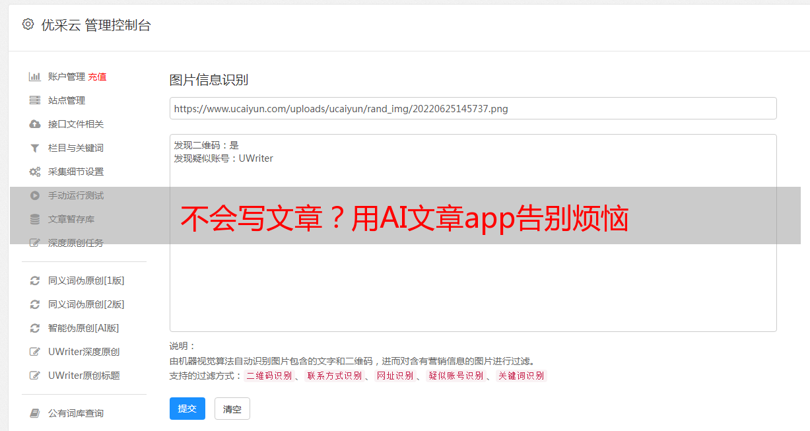Click the refresh icon for 同义词伪原创[1版]
Image resolution: width=810 pixels, height=431 pixels.
35,281
